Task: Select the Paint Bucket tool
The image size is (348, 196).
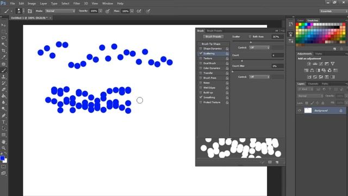Action: (4, 96)
